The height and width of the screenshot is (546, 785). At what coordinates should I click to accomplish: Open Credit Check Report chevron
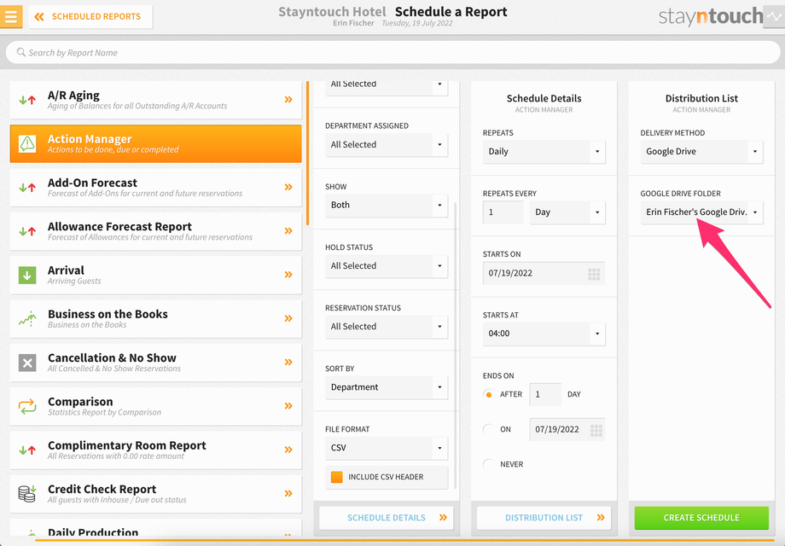point(288,493)
